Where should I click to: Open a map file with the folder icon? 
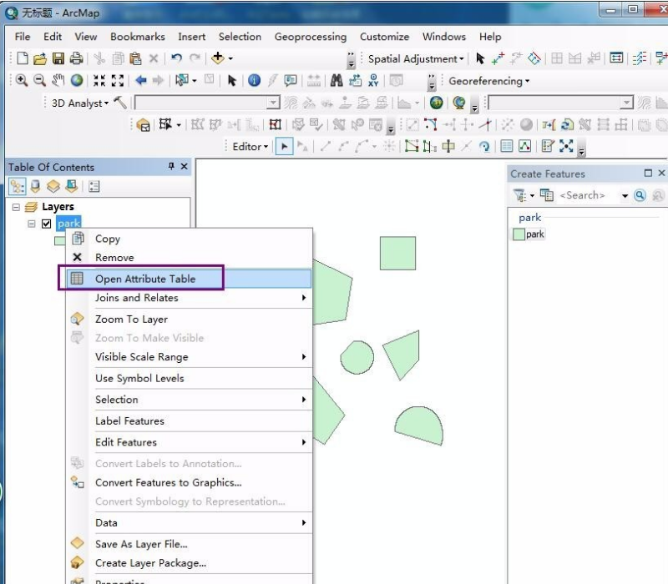40,58
